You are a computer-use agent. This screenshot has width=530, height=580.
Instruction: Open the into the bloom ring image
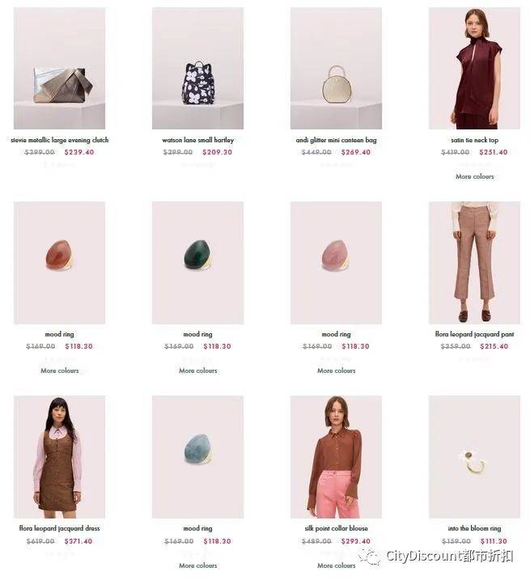474,457
